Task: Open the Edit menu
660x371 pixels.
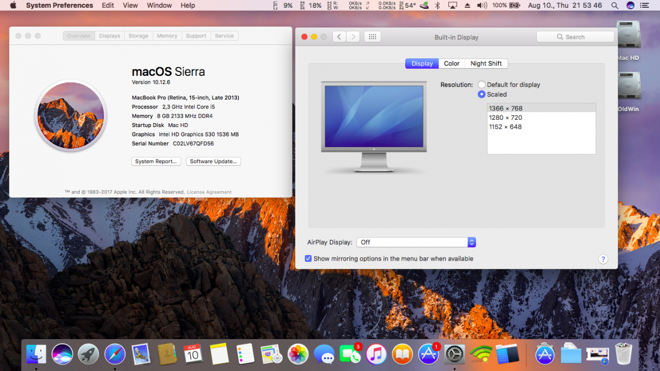Action: pyautogui.click(x=108, y=5)
